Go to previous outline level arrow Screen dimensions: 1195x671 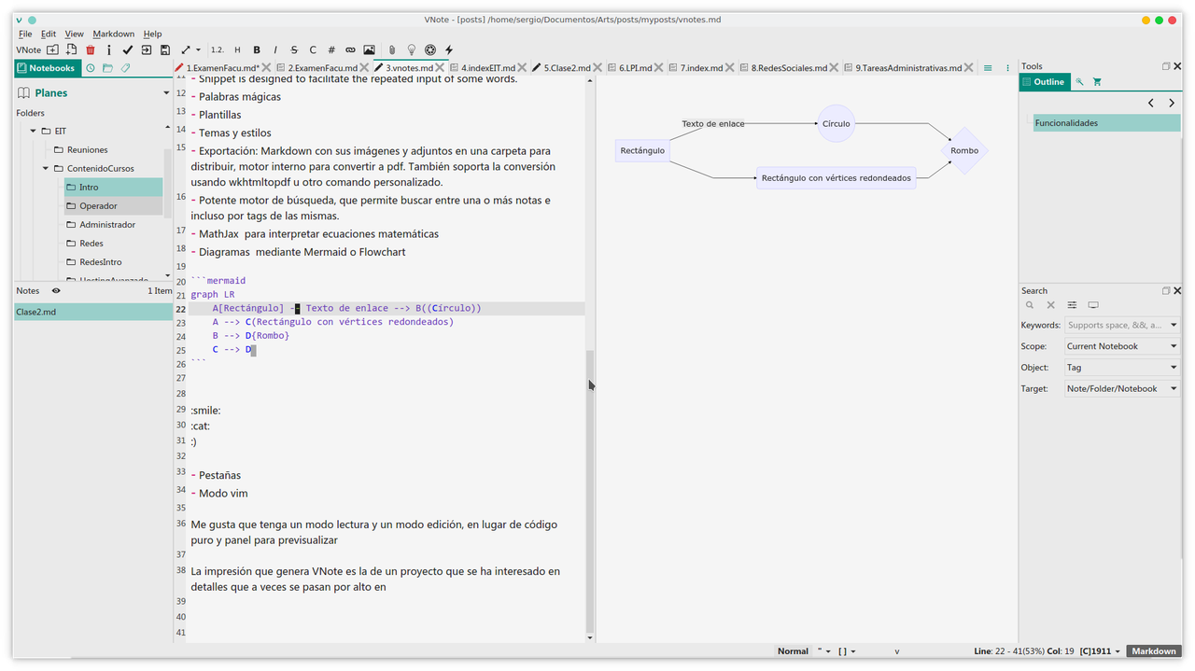point(1151,103)
